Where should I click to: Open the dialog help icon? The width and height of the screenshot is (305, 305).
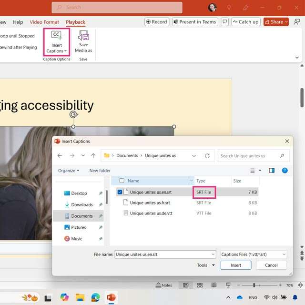[x=285, y=170]
